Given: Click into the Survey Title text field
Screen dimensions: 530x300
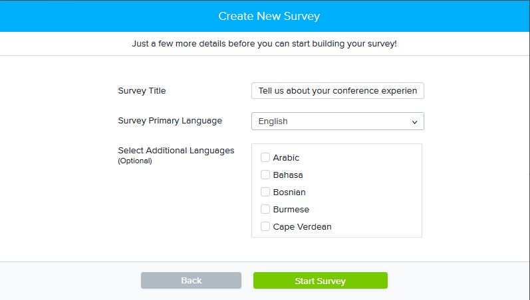Looking at the screenshot, I should tap(337, 91).
